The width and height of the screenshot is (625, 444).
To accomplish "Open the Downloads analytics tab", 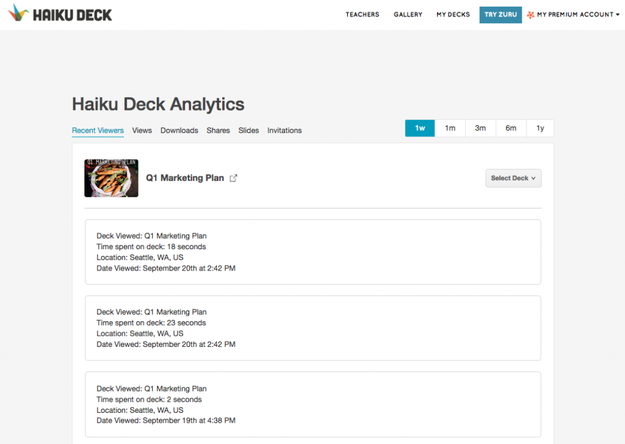I will coord(179,130).
